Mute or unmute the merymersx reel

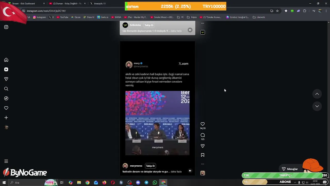coord(190,171)
